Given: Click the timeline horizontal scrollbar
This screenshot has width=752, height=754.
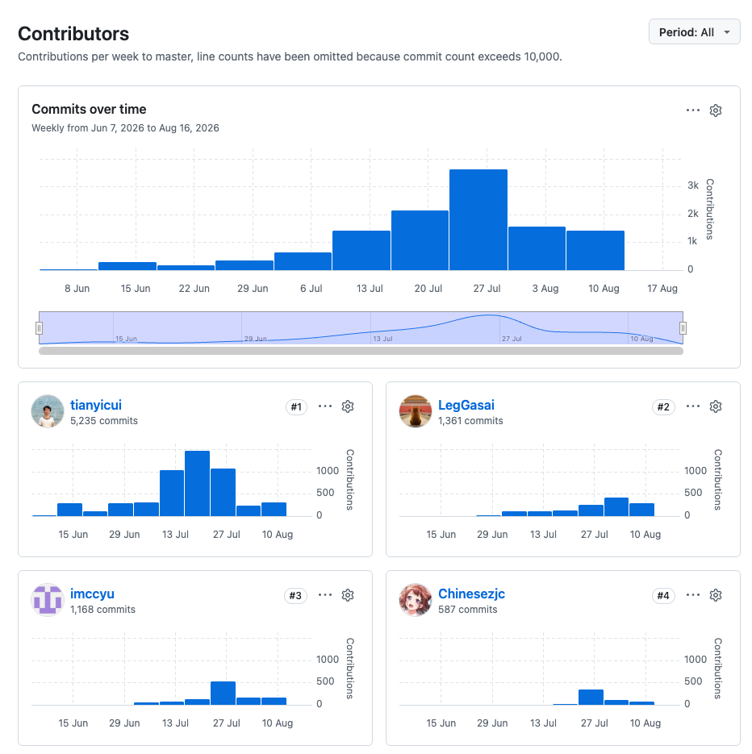Looking at the screenshot, I should pyautogui.click(x=361, y=351).
